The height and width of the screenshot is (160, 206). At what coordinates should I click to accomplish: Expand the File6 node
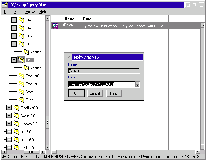[x=14, y=28]
